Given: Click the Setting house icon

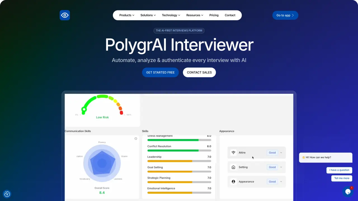Looking at the screenshot, I should (x=233, y=167).
